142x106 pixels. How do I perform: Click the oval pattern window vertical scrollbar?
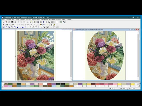pos(138,55)
